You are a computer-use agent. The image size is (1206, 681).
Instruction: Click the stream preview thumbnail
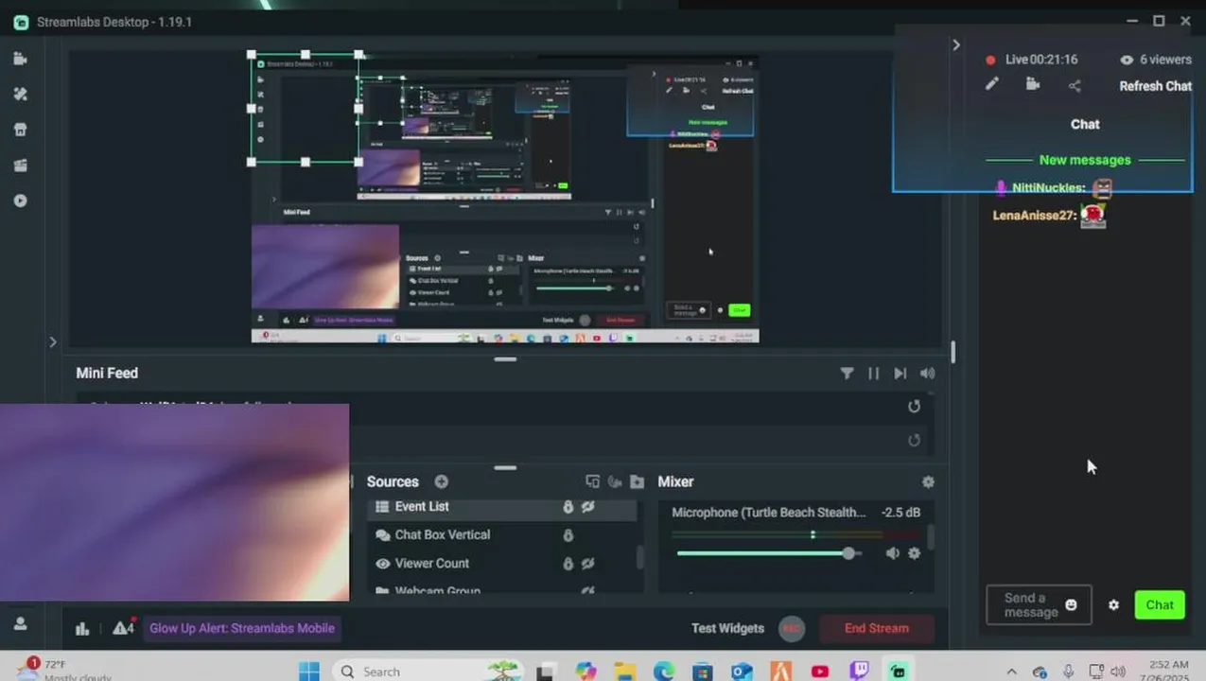pyautogui.click(x=505, y=198)
